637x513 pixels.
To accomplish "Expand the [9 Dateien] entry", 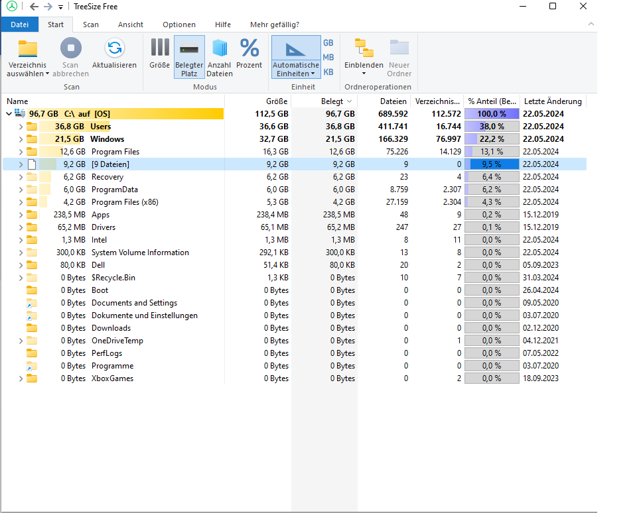I will tap(21, 164).
